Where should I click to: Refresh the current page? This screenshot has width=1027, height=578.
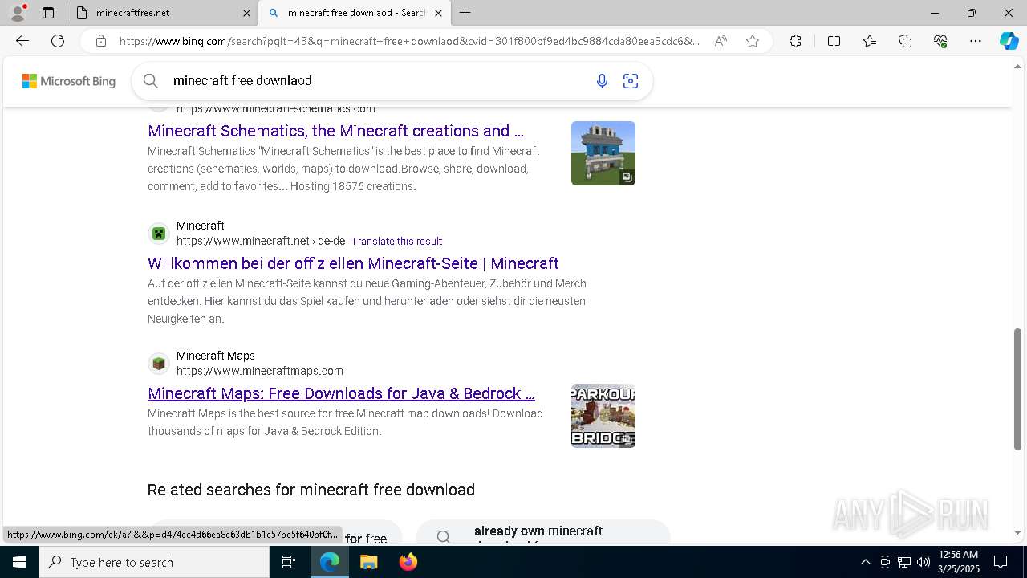click(58, 41)
